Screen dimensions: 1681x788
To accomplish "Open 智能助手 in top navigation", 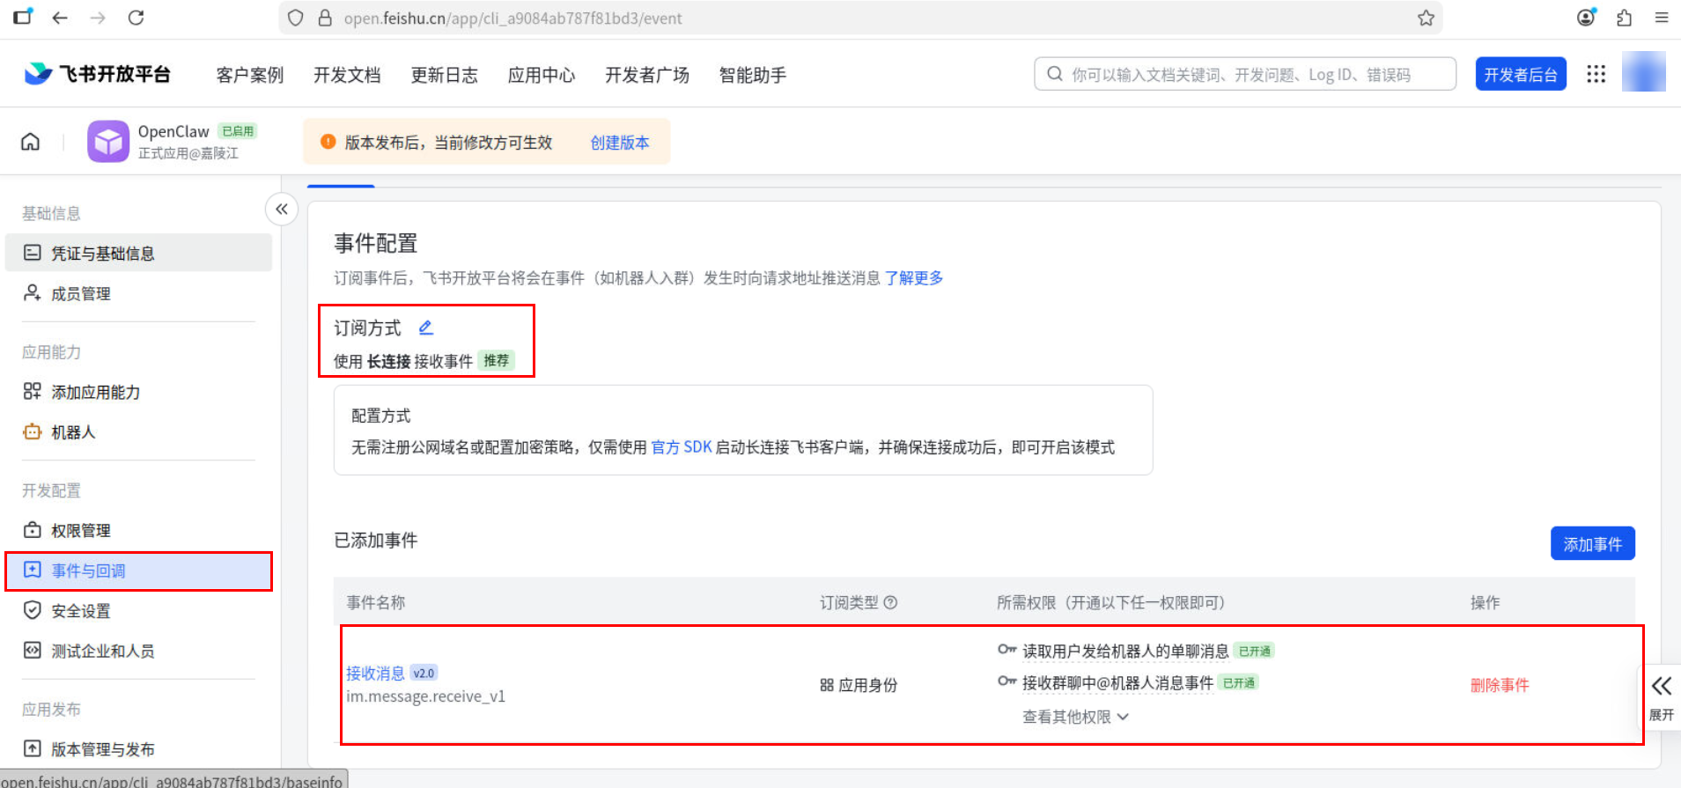I will (x=753, y=75).
